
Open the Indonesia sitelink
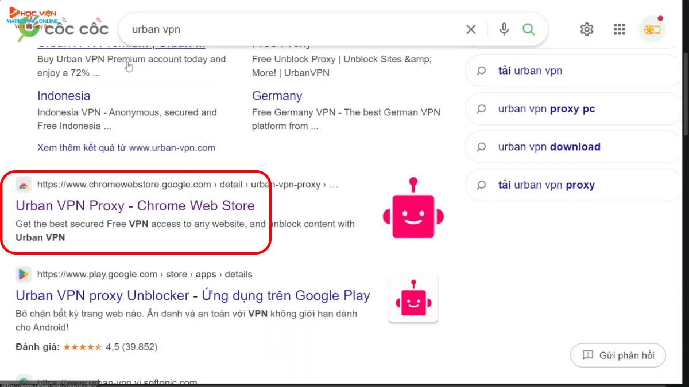[x=64, y=96]
